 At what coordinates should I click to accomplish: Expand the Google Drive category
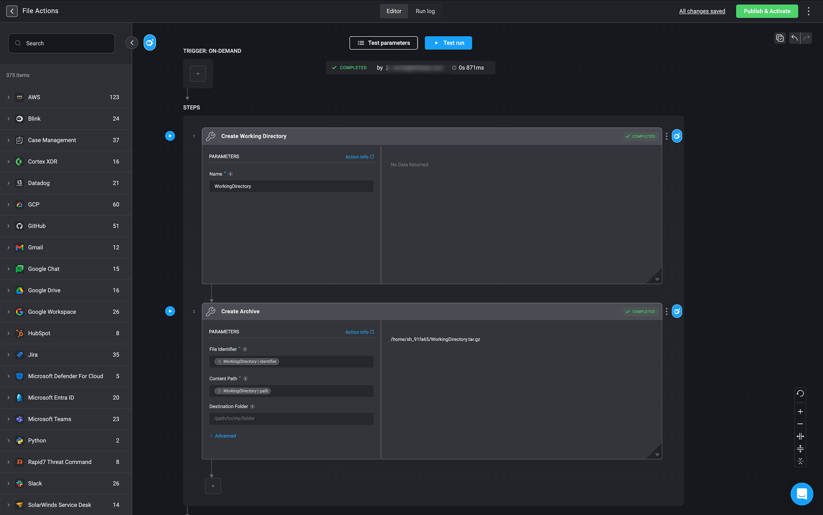tap(8, 290)
